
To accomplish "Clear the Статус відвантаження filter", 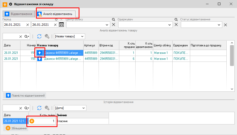I will (225, 25).
